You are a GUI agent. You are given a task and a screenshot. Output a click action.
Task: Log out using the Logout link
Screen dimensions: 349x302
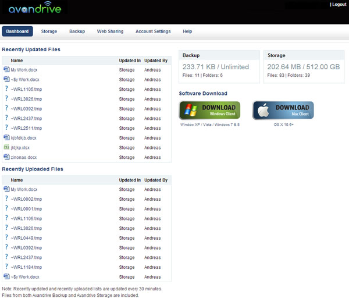coord(338,5)
